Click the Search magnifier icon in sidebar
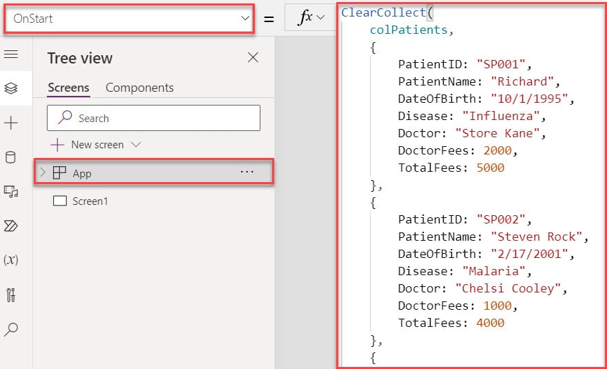607x369 pixels. (11, 330)
